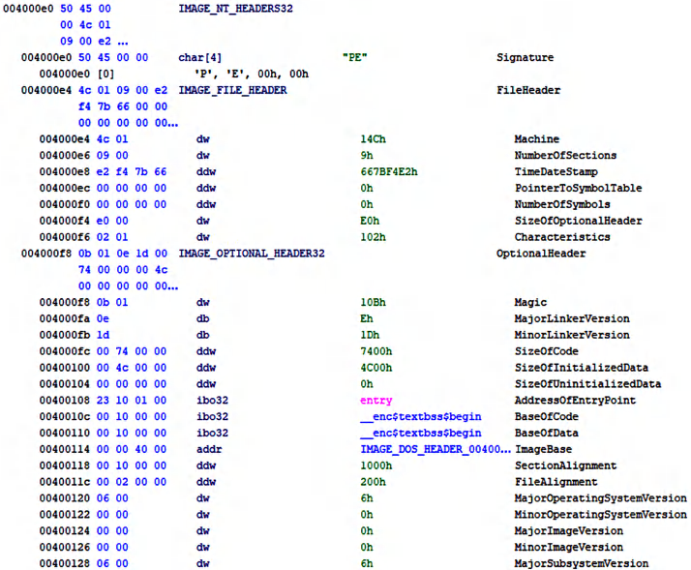The width and height of the screenshot is (691, 570).
Task: Select the Characteristics field name
Action: tap(562, 237)
